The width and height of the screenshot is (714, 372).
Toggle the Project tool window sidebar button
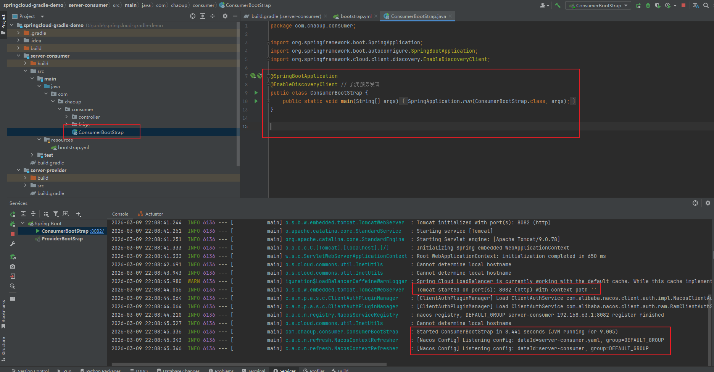click(x=3, y=24)
